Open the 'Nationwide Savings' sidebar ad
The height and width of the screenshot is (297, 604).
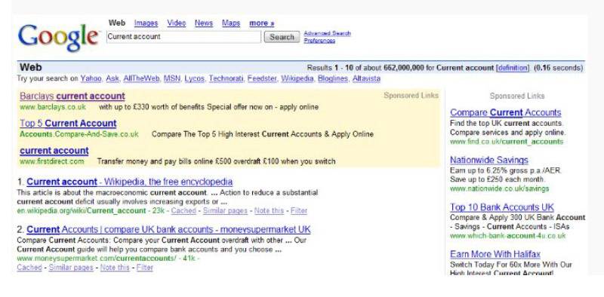click(x=488, y=160)
